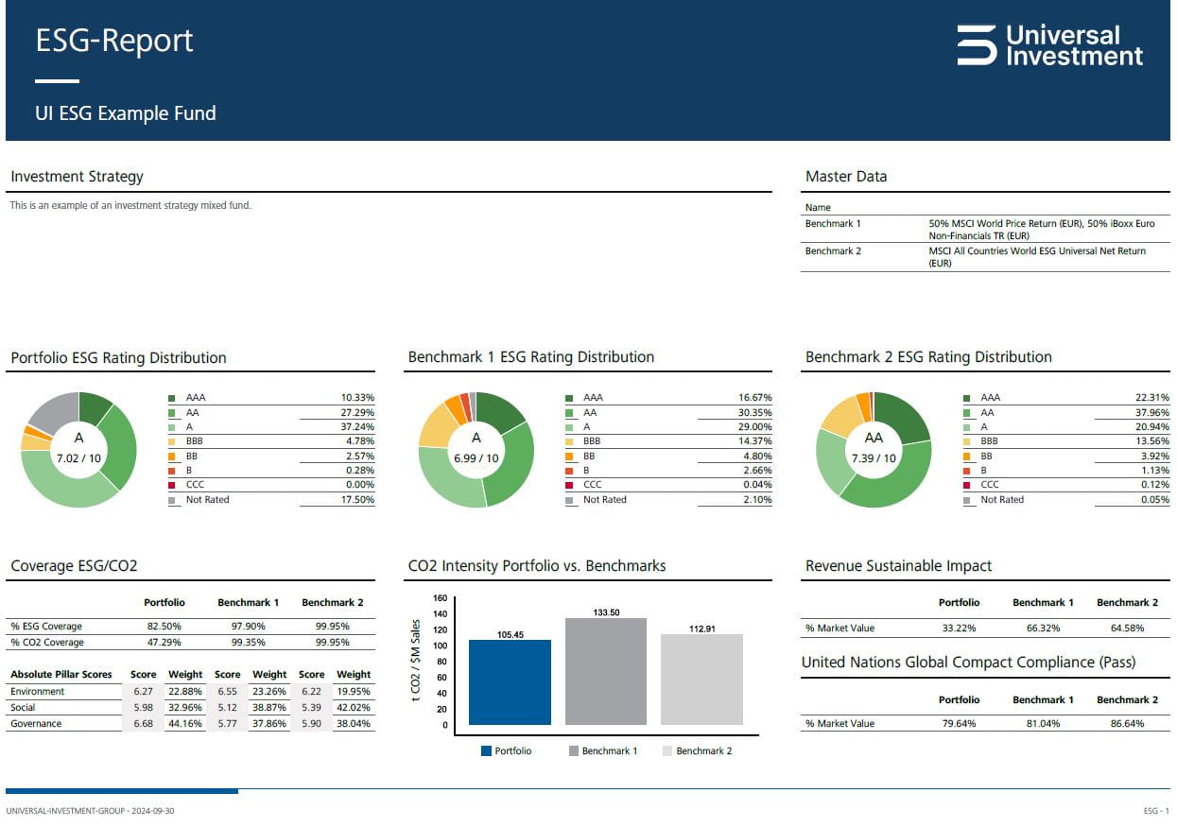Expand the Master Data section
The height and width of the screenshot is (827, 1177).
click(846, 176)
